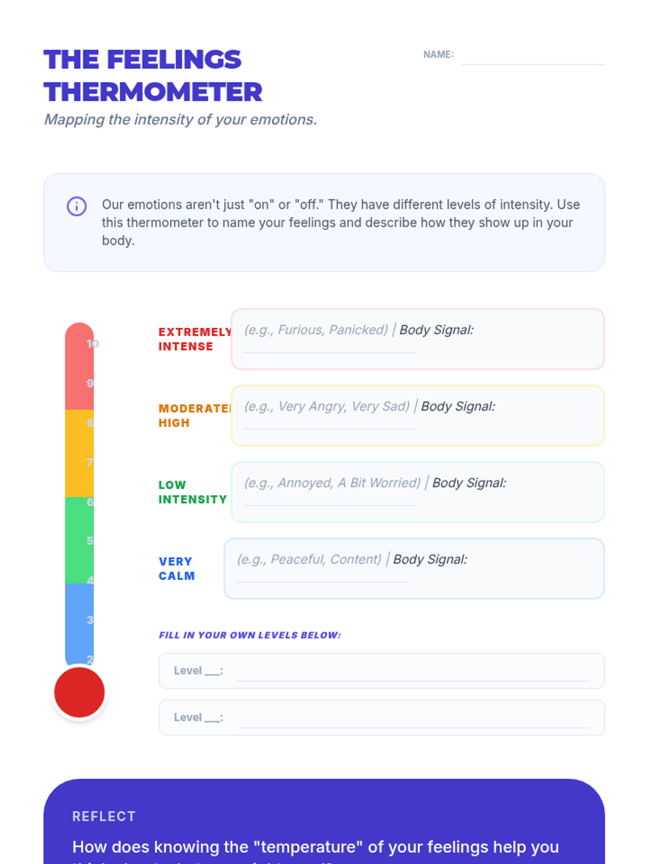Click the red thermometer bulb

click(x=79, y=692)
